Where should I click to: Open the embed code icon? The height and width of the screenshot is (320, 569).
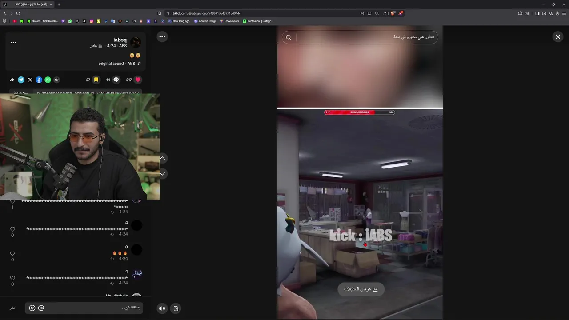(x=56, y=80)
